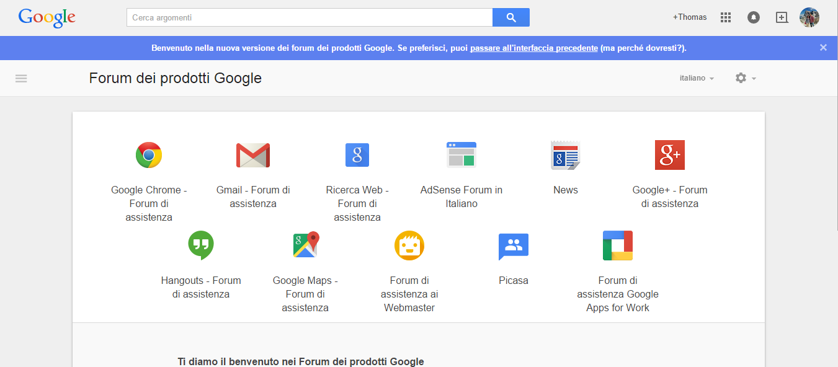Click the Cerca argomenti search field
The height and width of the screenshot is (367, 838).
[x=310, y=17]
